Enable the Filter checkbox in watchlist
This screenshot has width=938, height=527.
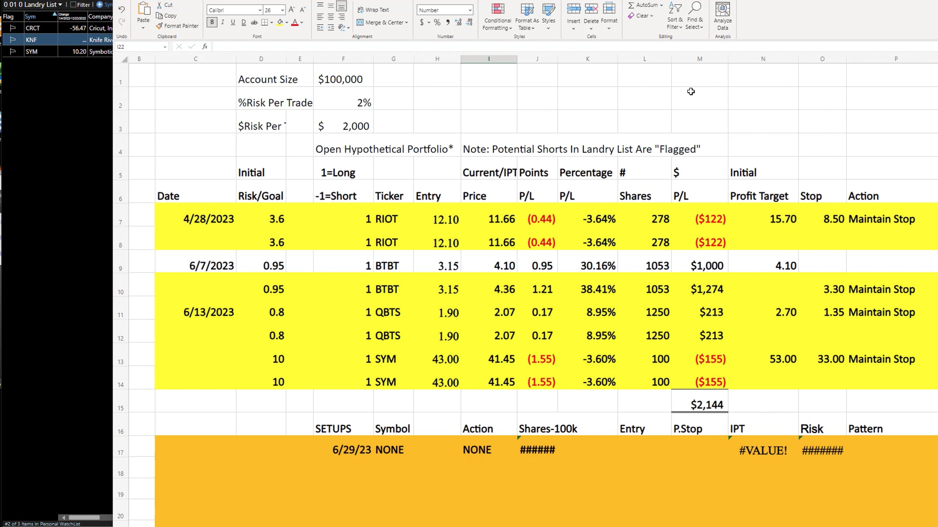(x=73, y=5)
